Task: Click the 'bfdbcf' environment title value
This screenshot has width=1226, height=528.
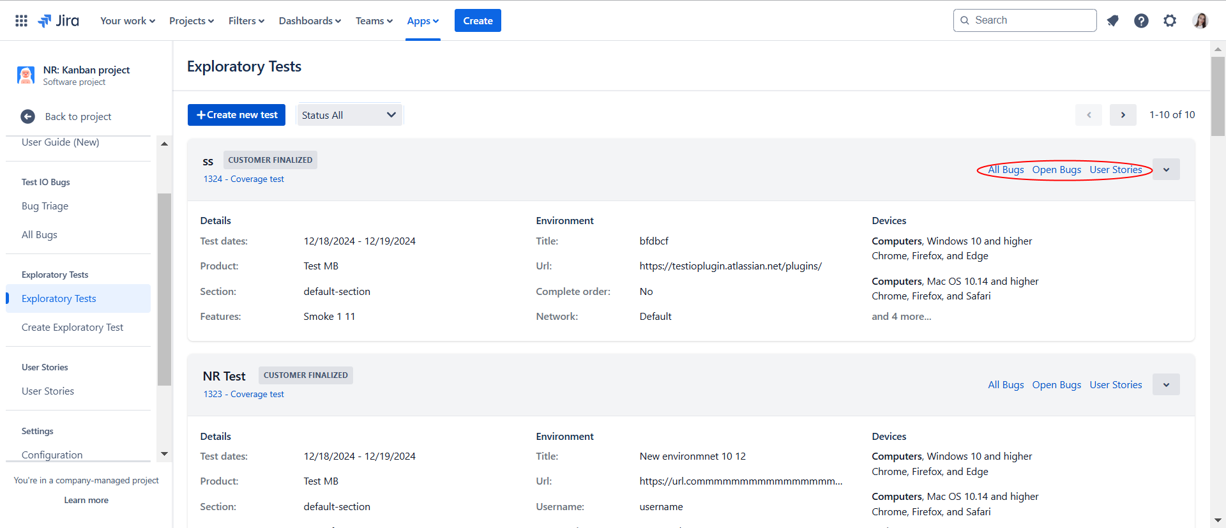Action: pyautogui.click(x=654, y=241)
